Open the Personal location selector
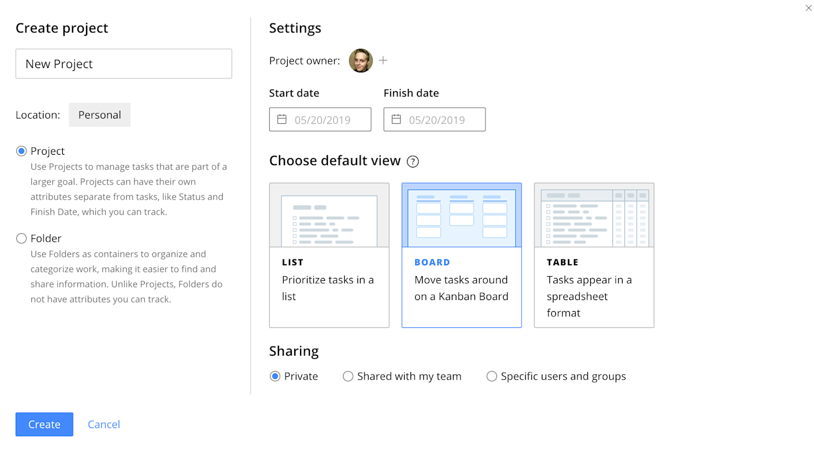Screen dimensions: 814x453 (99, 115)
